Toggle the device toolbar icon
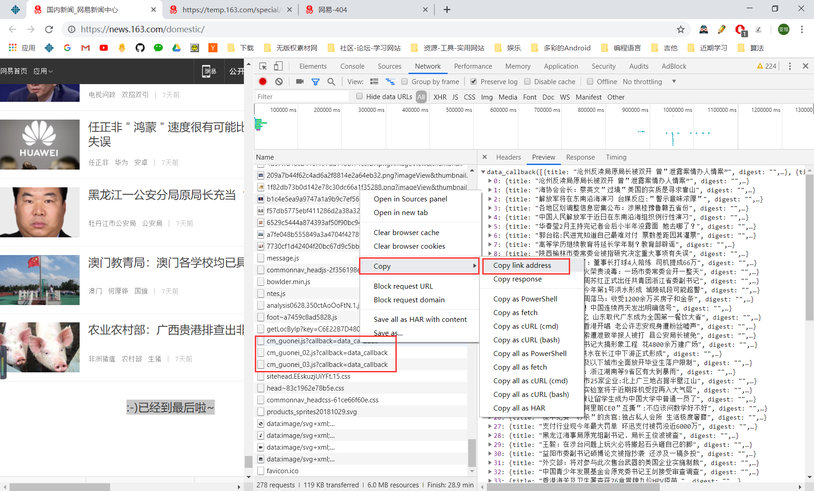 [x=278, y=66]
